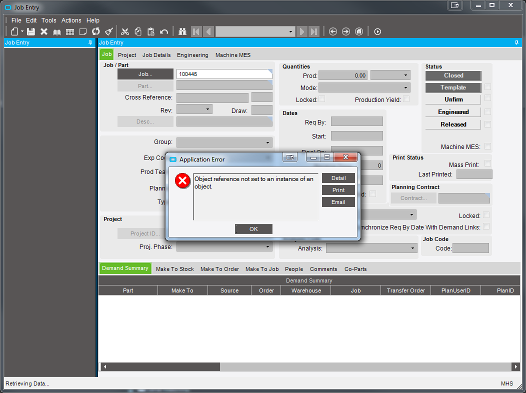Open the Help menu
526x393 pixels.
pyautogui.click(x=93, y=20)
